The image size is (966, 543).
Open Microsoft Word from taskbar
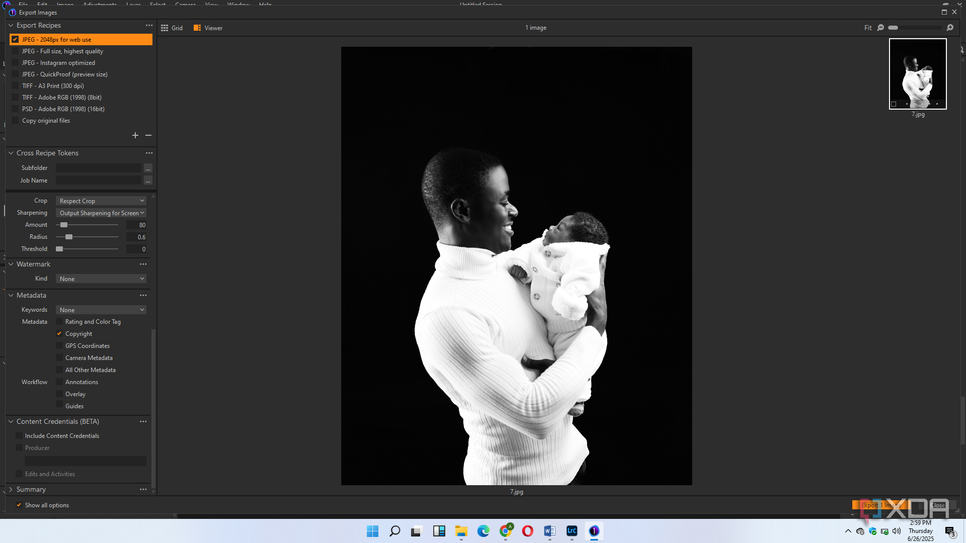(x=549, y=531)
